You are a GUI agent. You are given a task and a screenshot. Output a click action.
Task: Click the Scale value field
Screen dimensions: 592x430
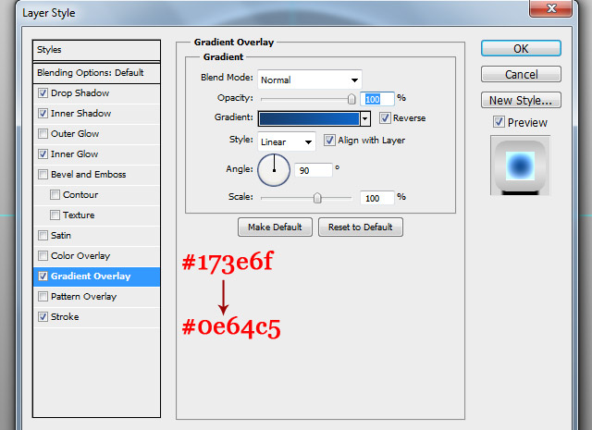pyautogui.click(x=376, y=198)
